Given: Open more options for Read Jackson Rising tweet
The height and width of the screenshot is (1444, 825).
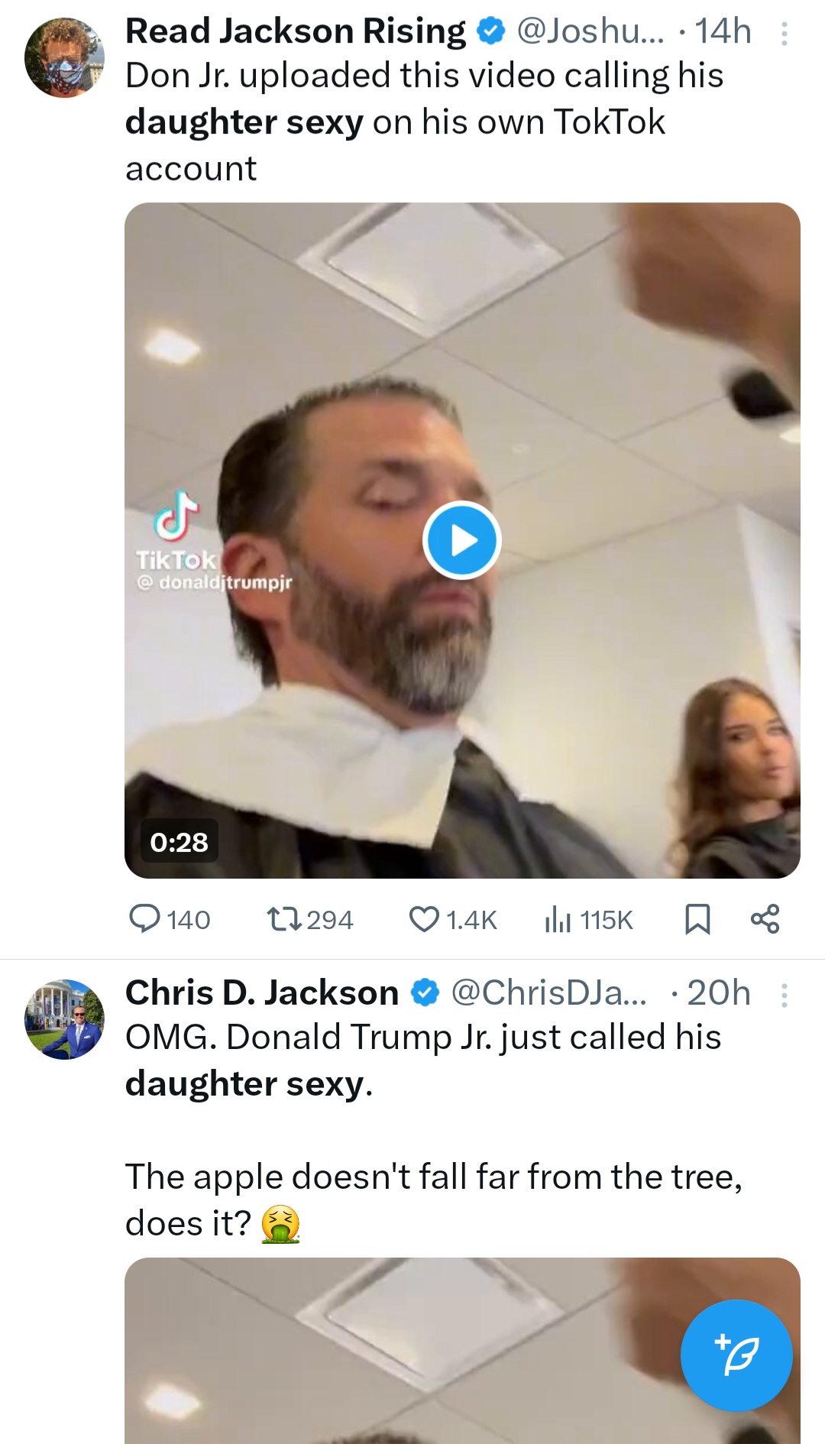Looking at the screenshot, I should point(784,34).
